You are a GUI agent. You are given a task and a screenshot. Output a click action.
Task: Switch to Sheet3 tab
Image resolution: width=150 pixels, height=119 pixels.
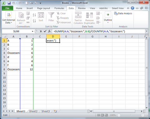[x=46, y=111]
